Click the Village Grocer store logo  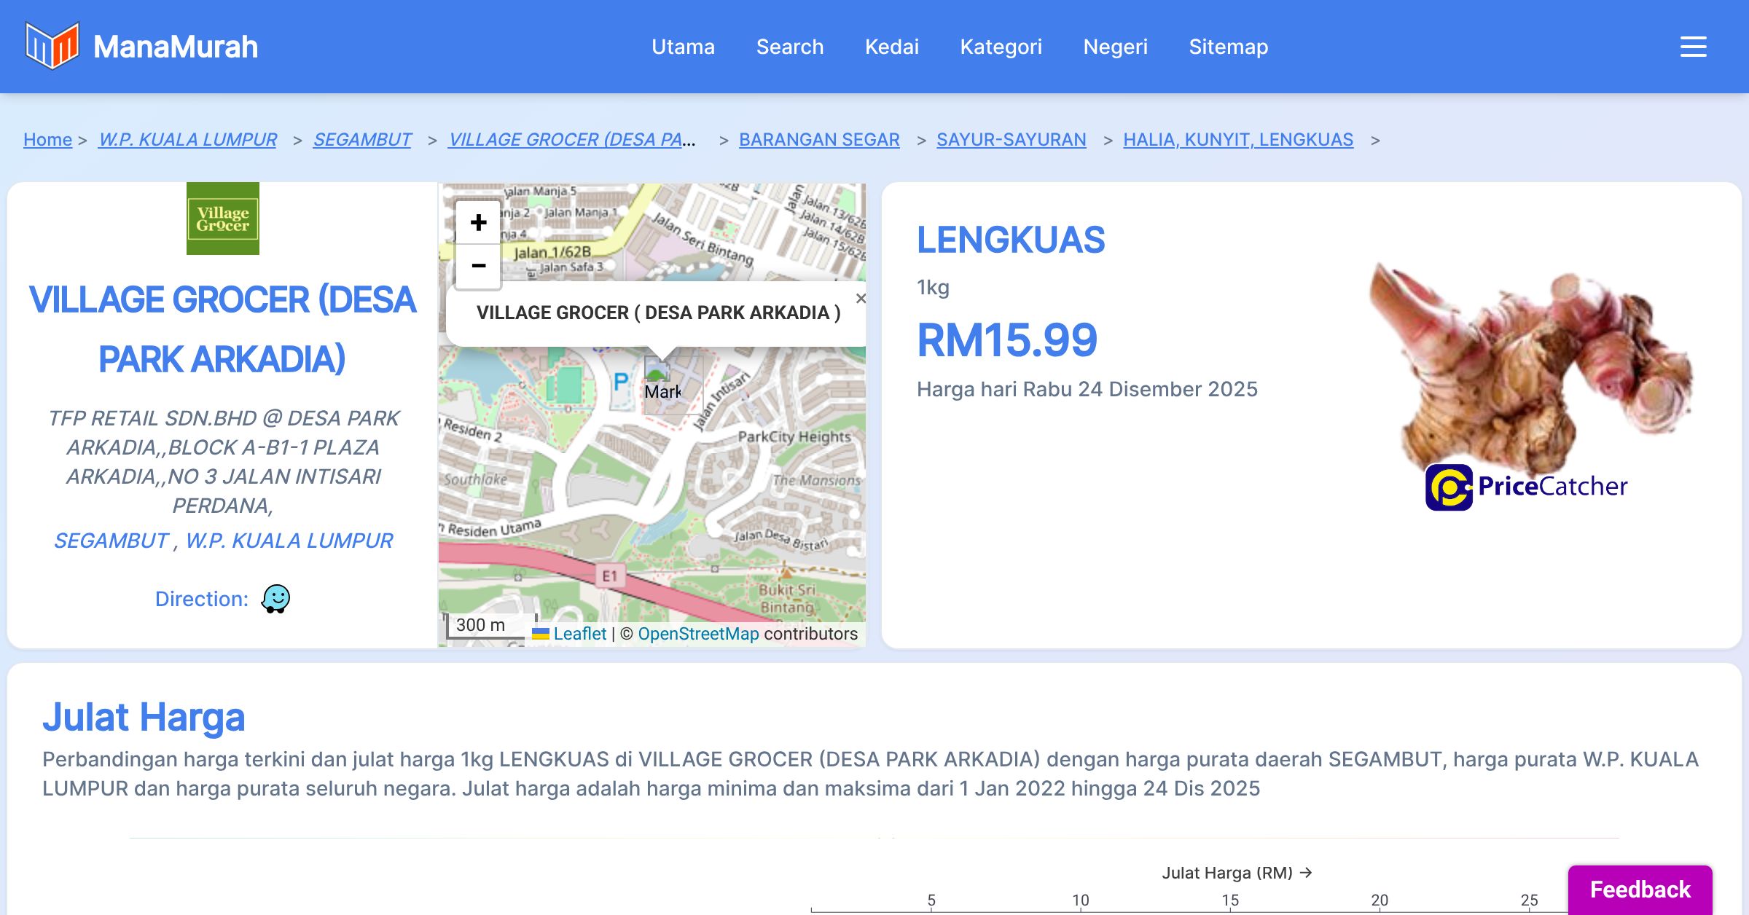222,219
